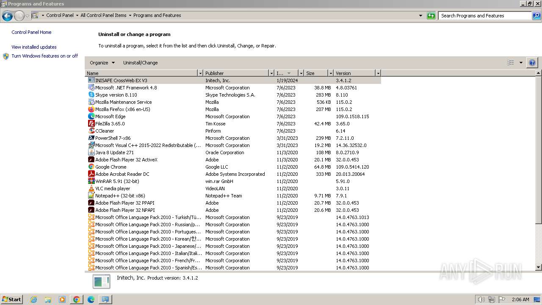
Task: Select the Turkish Office Language Pack row
Action: [x=233, y=217]
